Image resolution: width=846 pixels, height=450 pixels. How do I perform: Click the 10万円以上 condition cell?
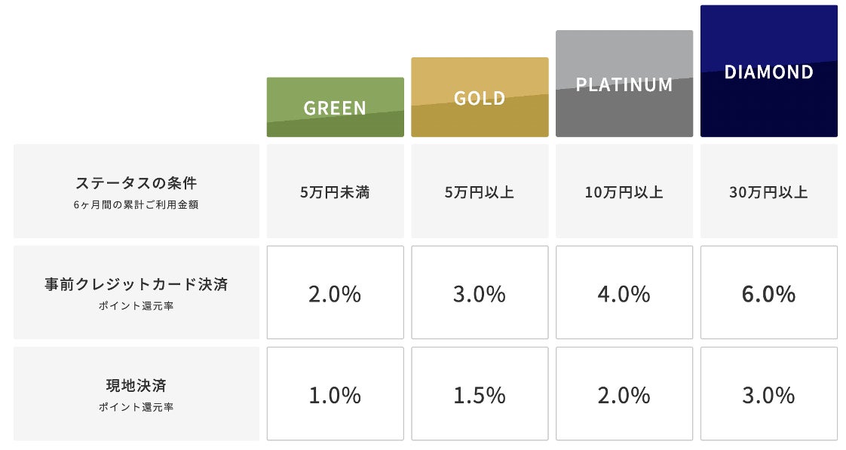click(x=624, y=191)
